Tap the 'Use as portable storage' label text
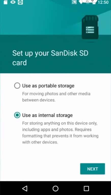This screenshot has height=195, width=111. 48,86
